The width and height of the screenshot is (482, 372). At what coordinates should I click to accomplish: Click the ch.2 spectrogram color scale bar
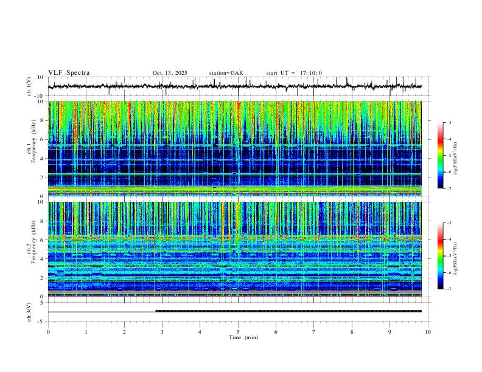[x=440, y=256]
